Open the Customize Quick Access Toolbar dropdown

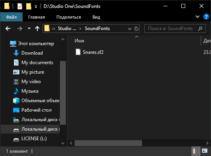[x=36, y=7]
